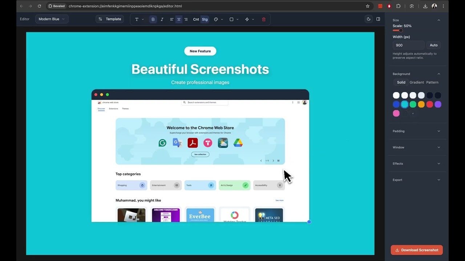
Task: Select the Italic formatting icon
Action: (x=162, y=19)
